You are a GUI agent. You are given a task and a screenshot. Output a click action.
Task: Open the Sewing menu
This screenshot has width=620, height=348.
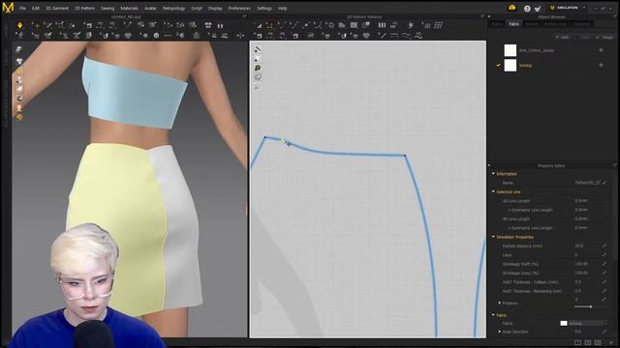point(108,9)
